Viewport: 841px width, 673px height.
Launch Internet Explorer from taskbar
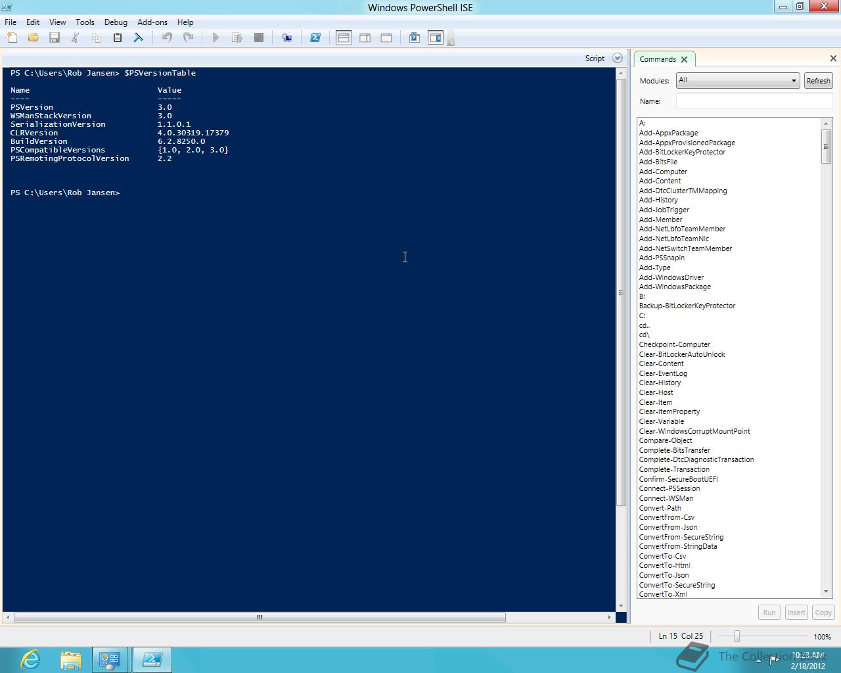(x=30, y=659)
